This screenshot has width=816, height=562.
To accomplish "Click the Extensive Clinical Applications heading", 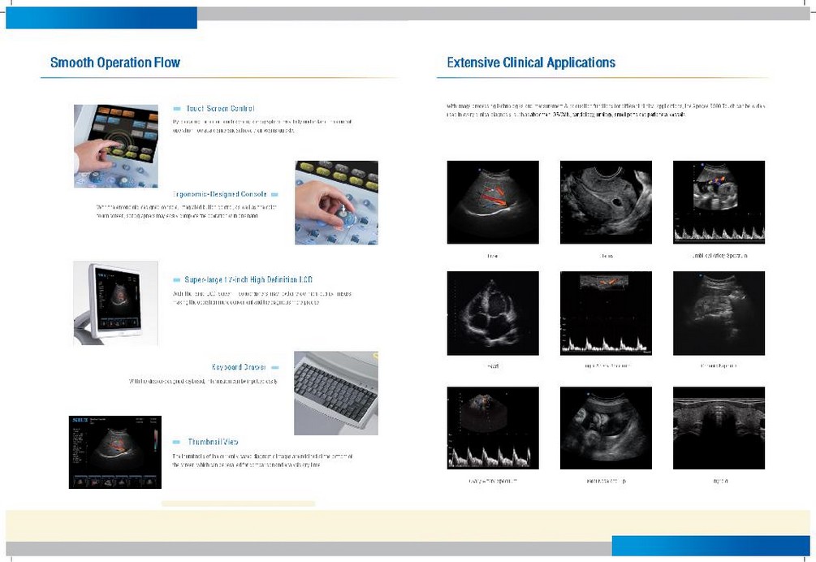I will pos(531,63).
